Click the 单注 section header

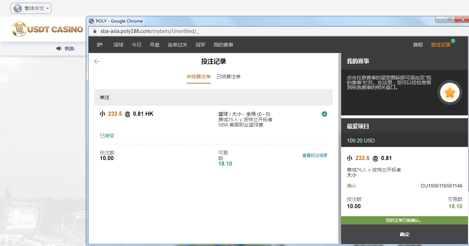click(x=213, y=97)
